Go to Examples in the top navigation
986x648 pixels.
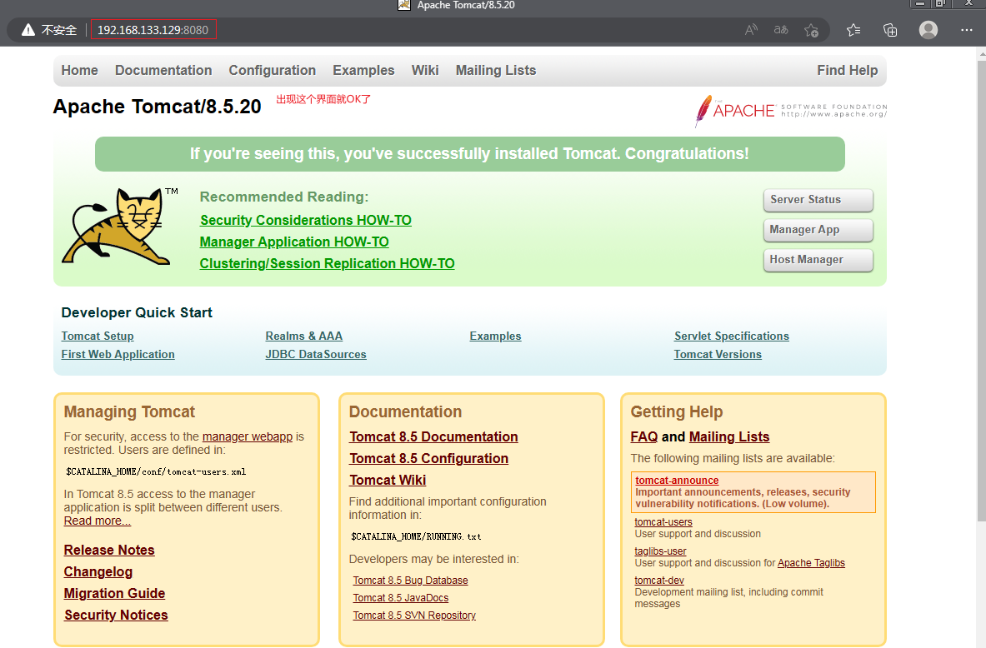(363, 71)
